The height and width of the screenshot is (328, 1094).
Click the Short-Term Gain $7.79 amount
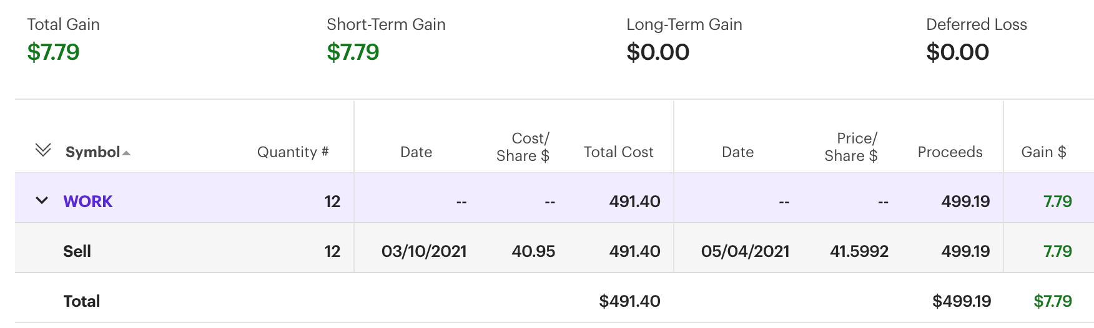pos(353,52)
